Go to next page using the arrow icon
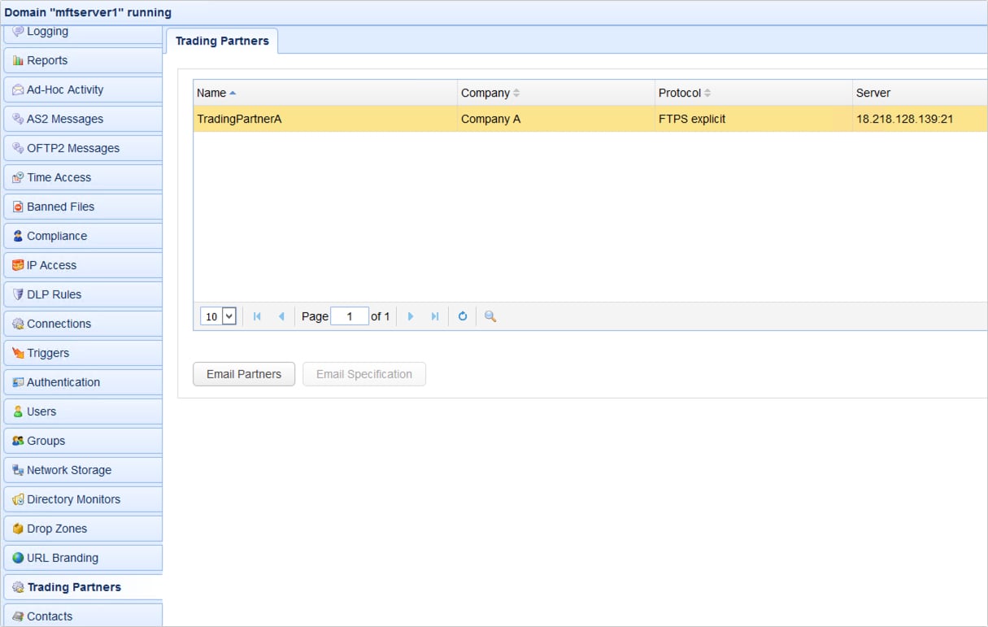The image size is (988, 627). coord(411,316)
